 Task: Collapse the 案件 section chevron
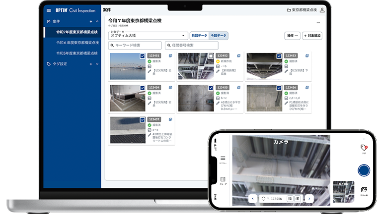point(97,21)
